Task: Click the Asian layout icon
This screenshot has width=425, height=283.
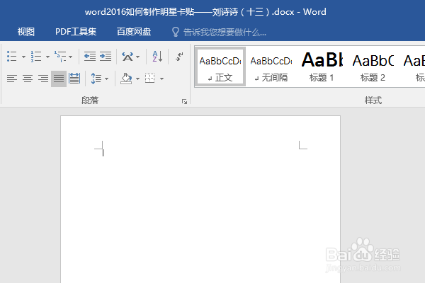Action: click(x=127, y=57)
